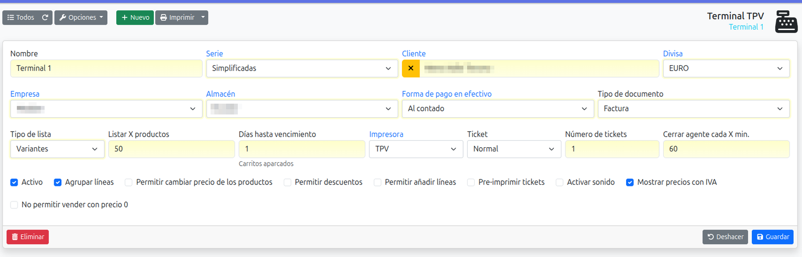The height and width of the screenshot is (257, 802).
Task: Open Tipo de documento dropdown showing Factura
Action: pyautogui.click(x=694, y=109)
